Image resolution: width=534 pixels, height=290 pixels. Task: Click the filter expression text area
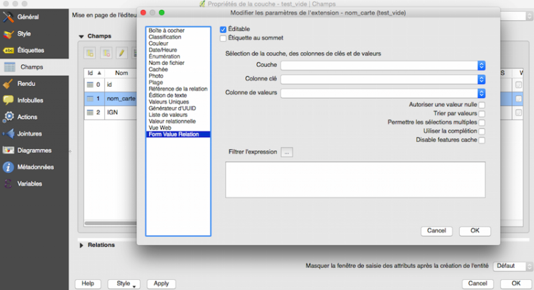(354, 180)
